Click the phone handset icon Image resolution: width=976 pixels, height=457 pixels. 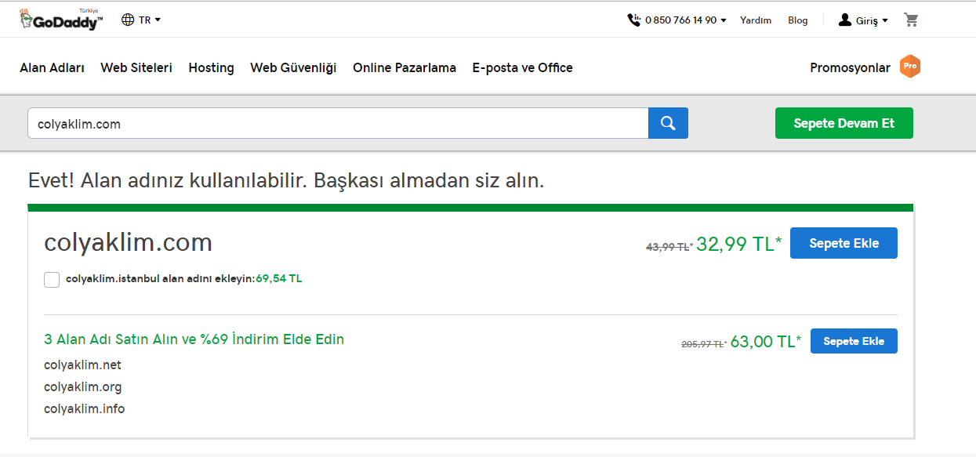click(633, 20)
